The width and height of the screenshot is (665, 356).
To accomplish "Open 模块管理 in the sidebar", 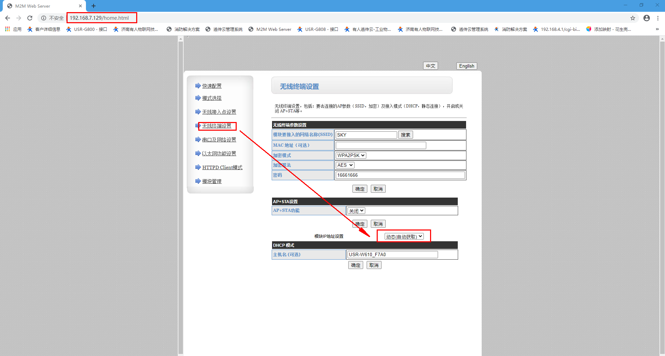I will coord(212,181).
